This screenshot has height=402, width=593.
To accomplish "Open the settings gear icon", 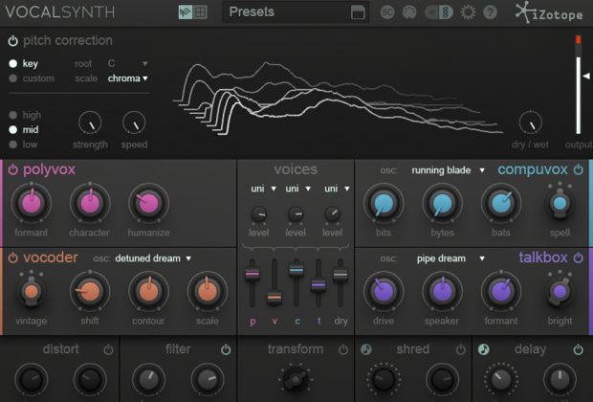I will click(x=468, y=12).
